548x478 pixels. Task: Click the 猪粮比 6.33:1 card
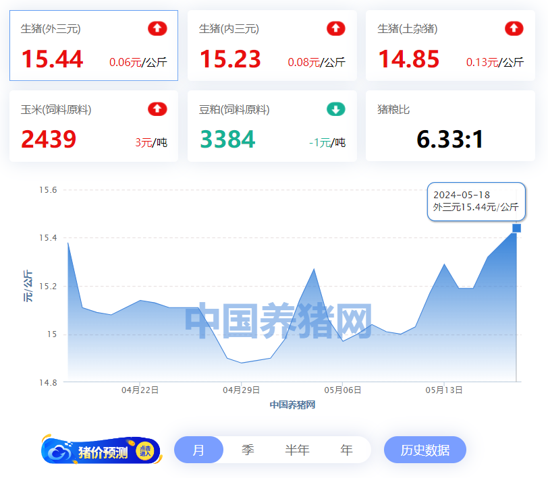[x=450, y=126]
